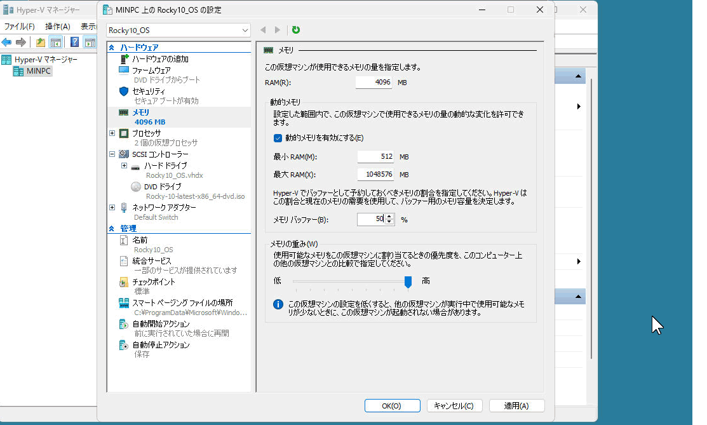Click the back arrow in the Hyper-V Manager toolbar
707x425 pixels.
coord(7,43)
